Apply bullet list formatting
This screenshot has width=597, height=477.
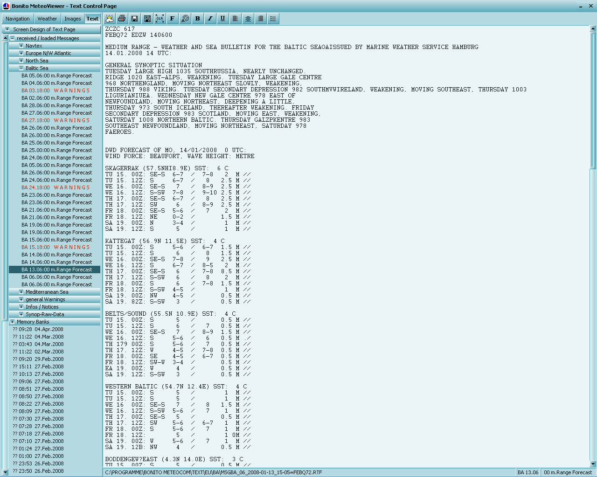(273, 19)
